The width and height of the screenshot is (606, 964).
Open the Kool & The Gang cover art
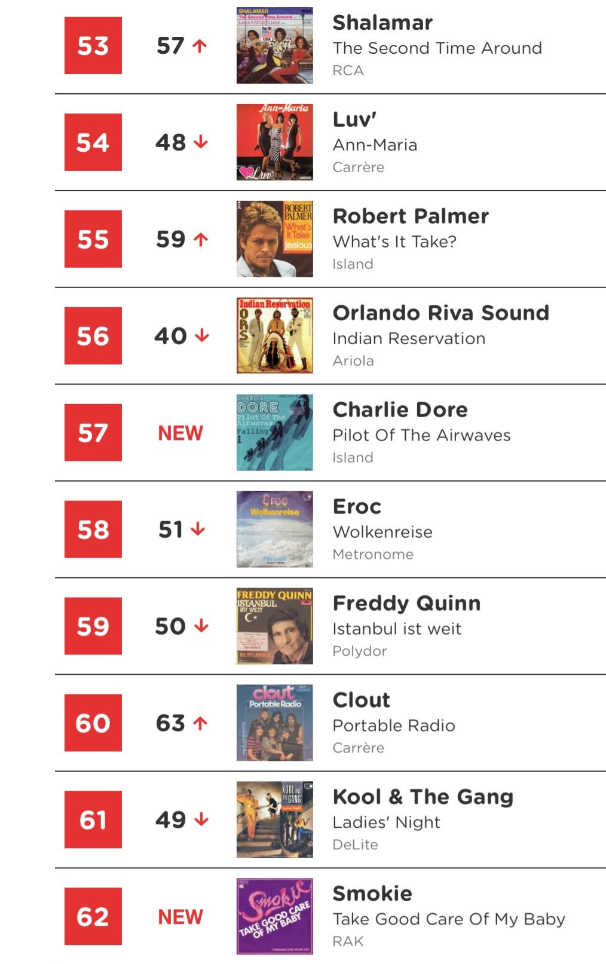[274, 820]
